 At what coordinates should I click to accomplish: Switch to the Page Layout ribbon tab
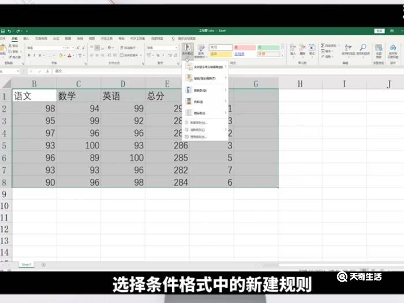[41, 39]
